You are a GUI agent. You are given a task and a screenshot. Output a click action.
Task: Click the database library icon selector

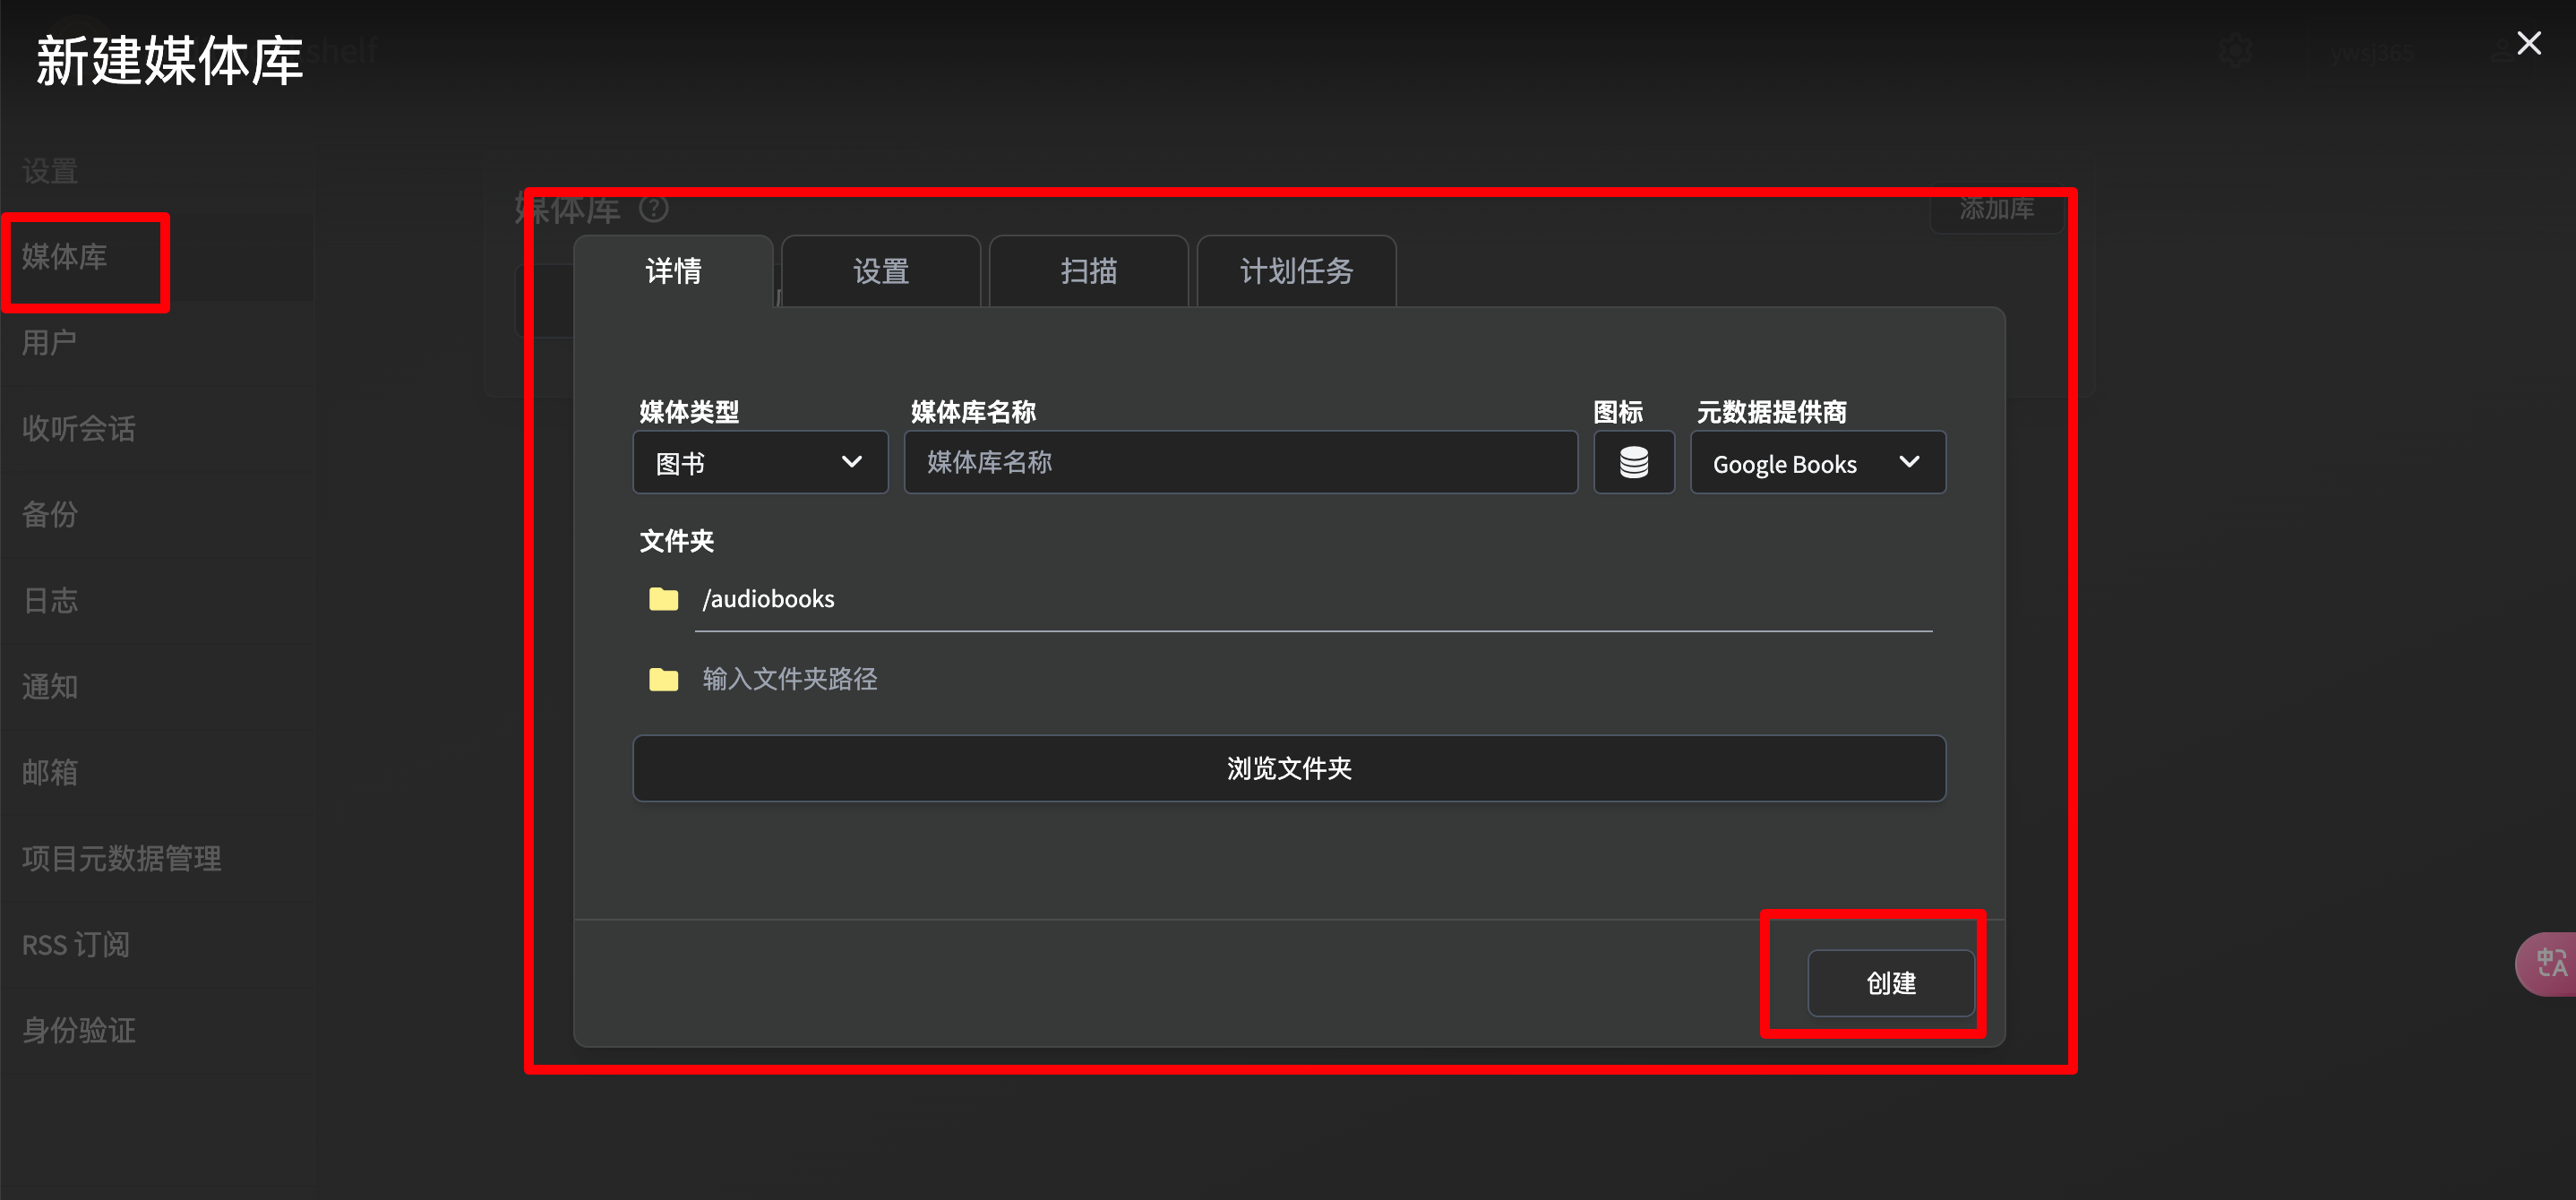pos(1633,462)
